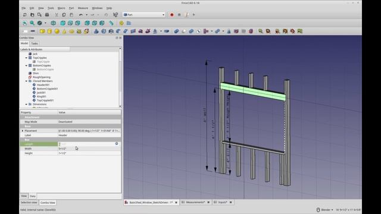Switch to the property Data tab
The width and height of the screenshot is (381, 214).
tap(33, 196)
